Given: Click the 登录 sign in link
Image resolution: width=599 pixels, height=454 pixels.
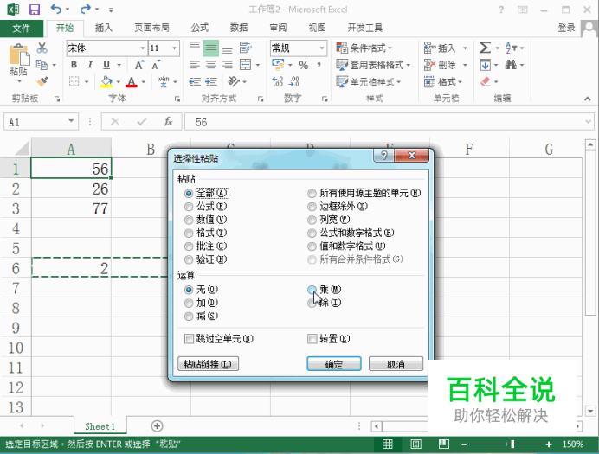Looking at the screenshot, I should (566, 28).
